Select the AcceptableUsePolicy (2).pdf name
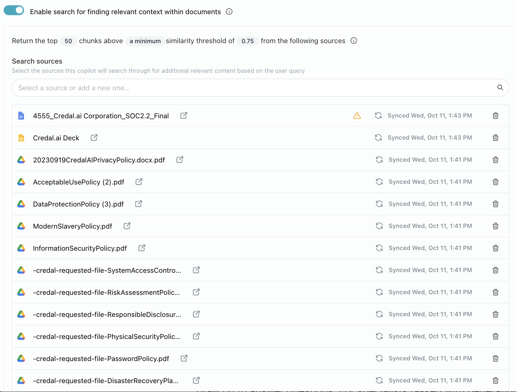Viewport: 517px width, 392px height. point(78,182)
